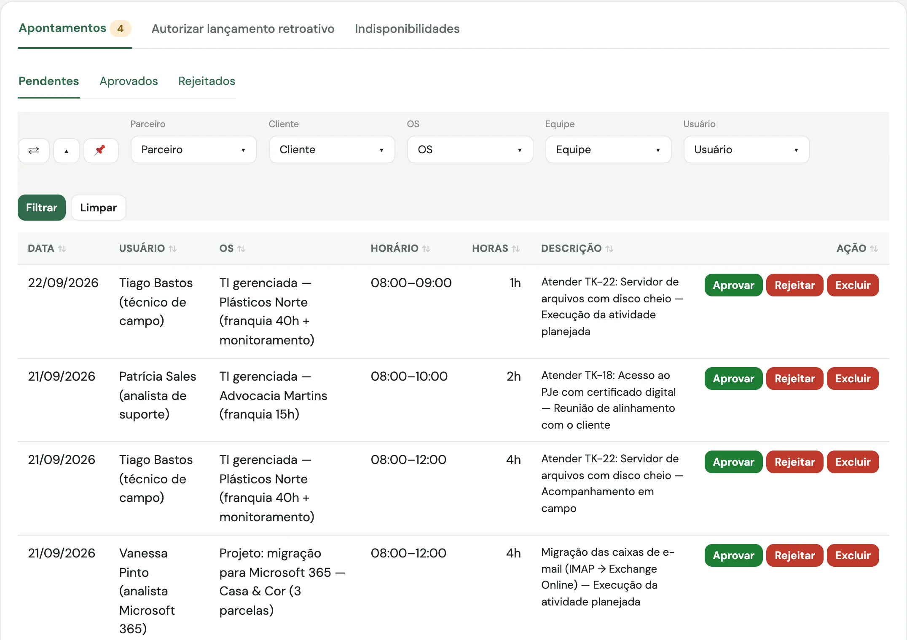Delete Vanessa Pinto's migration entry

[x=853, y=555]
